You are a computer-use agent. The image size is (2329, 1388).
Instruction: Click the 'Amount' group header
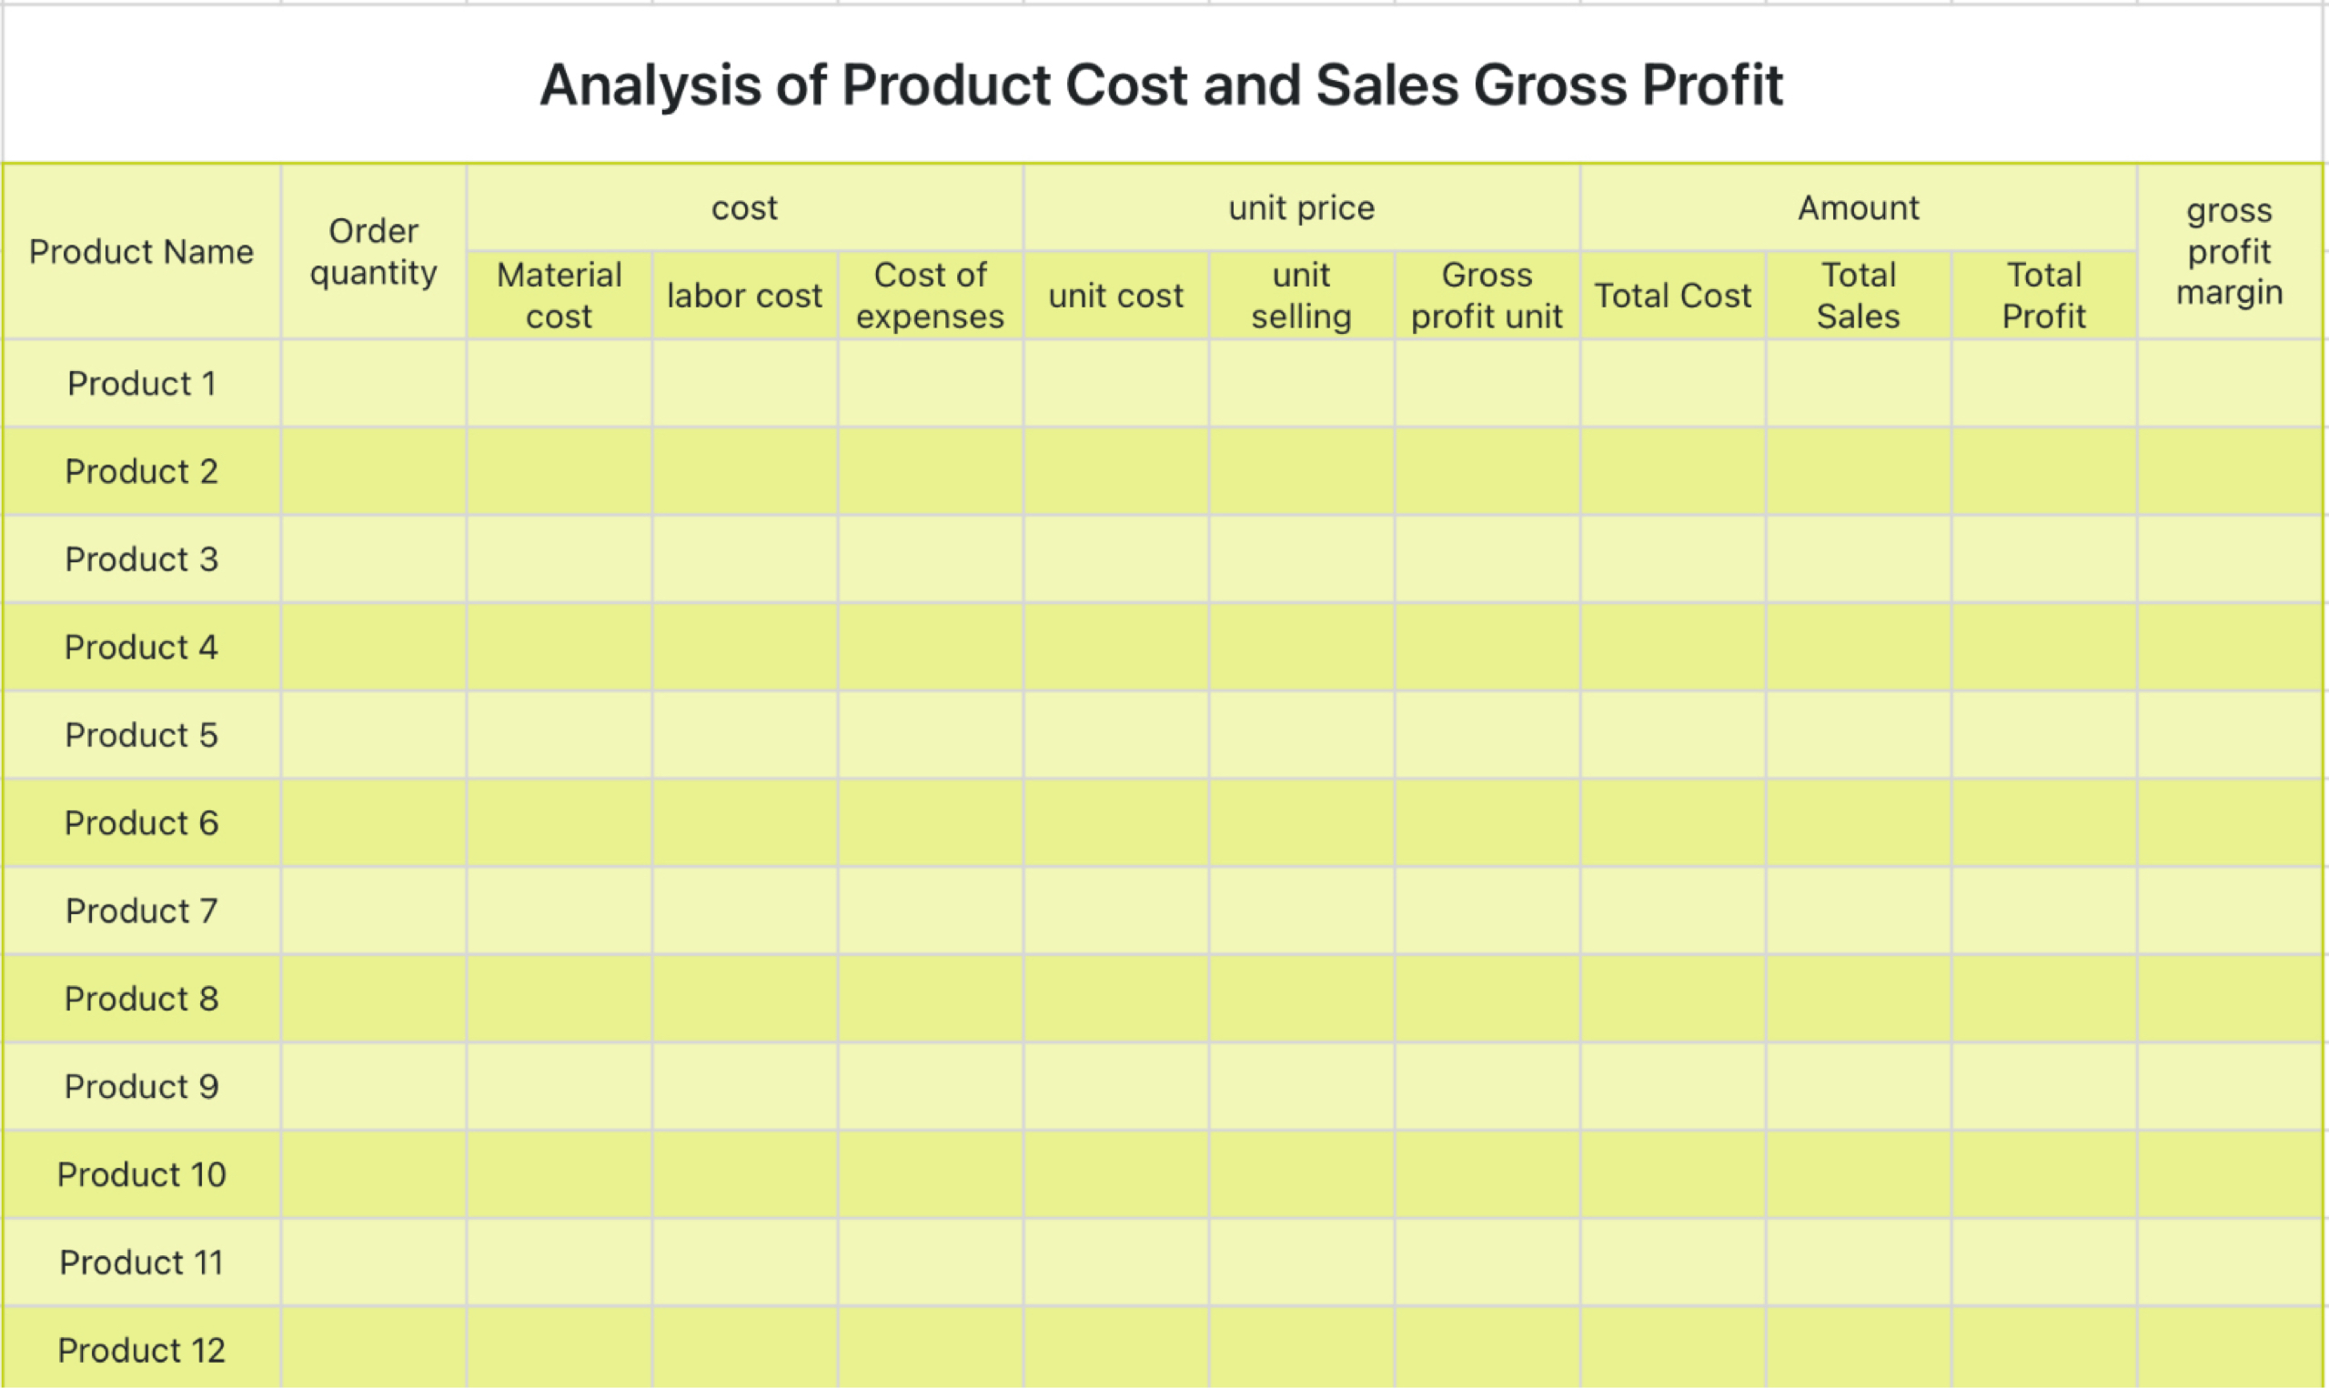(x=1859, y=207)
